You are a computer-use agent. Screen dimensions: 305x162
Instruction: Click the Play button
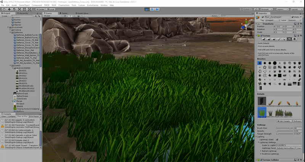pyautogui.click(x=147, y=9)
